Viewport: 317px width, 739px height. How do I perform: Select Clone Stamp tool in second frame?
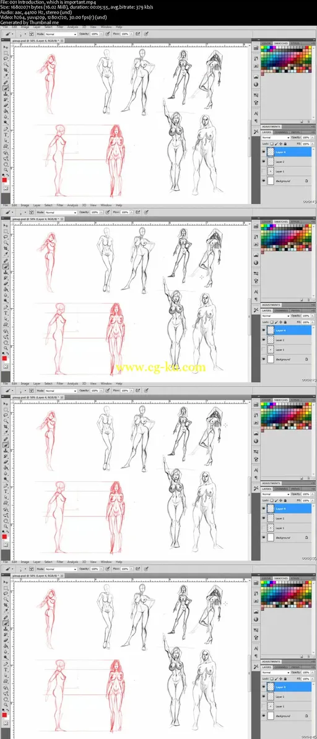pyautogui.click(x=6, y=272)
